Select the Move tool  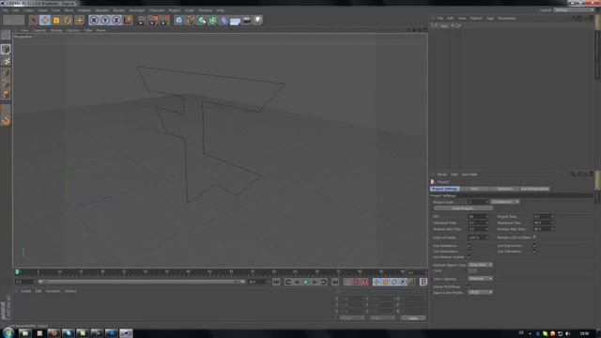click(x=45, y=20)
